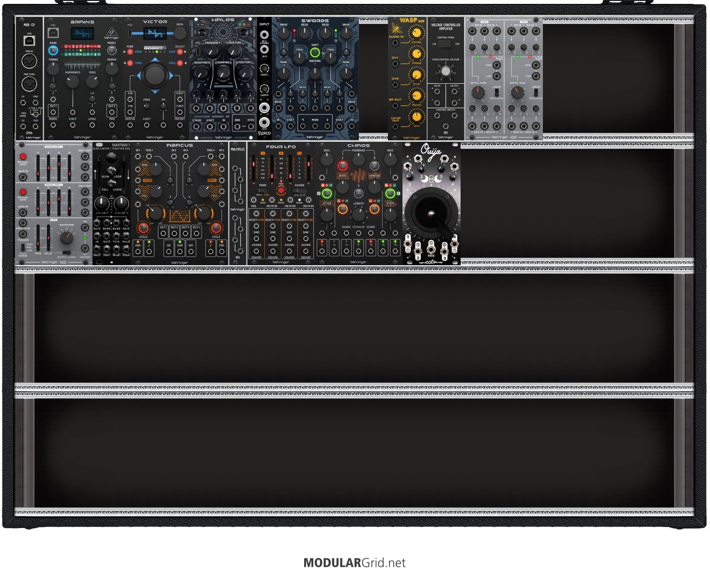Push the SAVE button on Victor

coord(180,51)
